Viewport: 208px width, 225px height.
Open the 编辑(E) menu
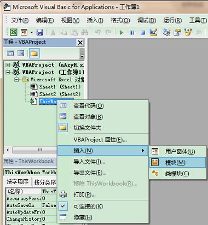point(45,20)
